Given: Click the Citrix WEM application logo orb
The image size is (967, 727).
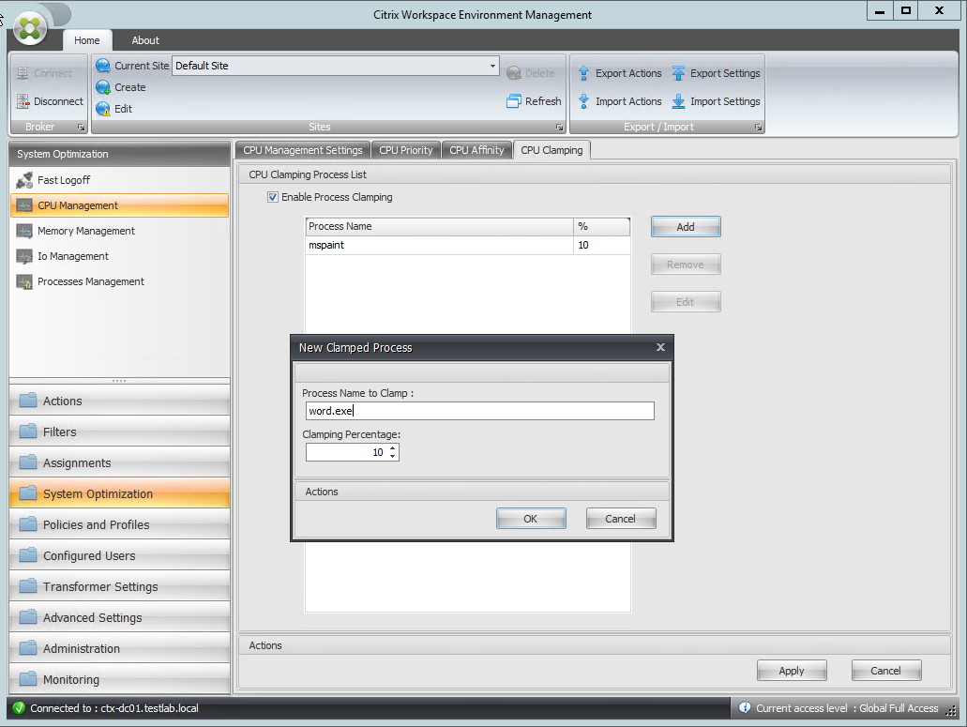Looking at the screenshot, I should tap(30, 28).
